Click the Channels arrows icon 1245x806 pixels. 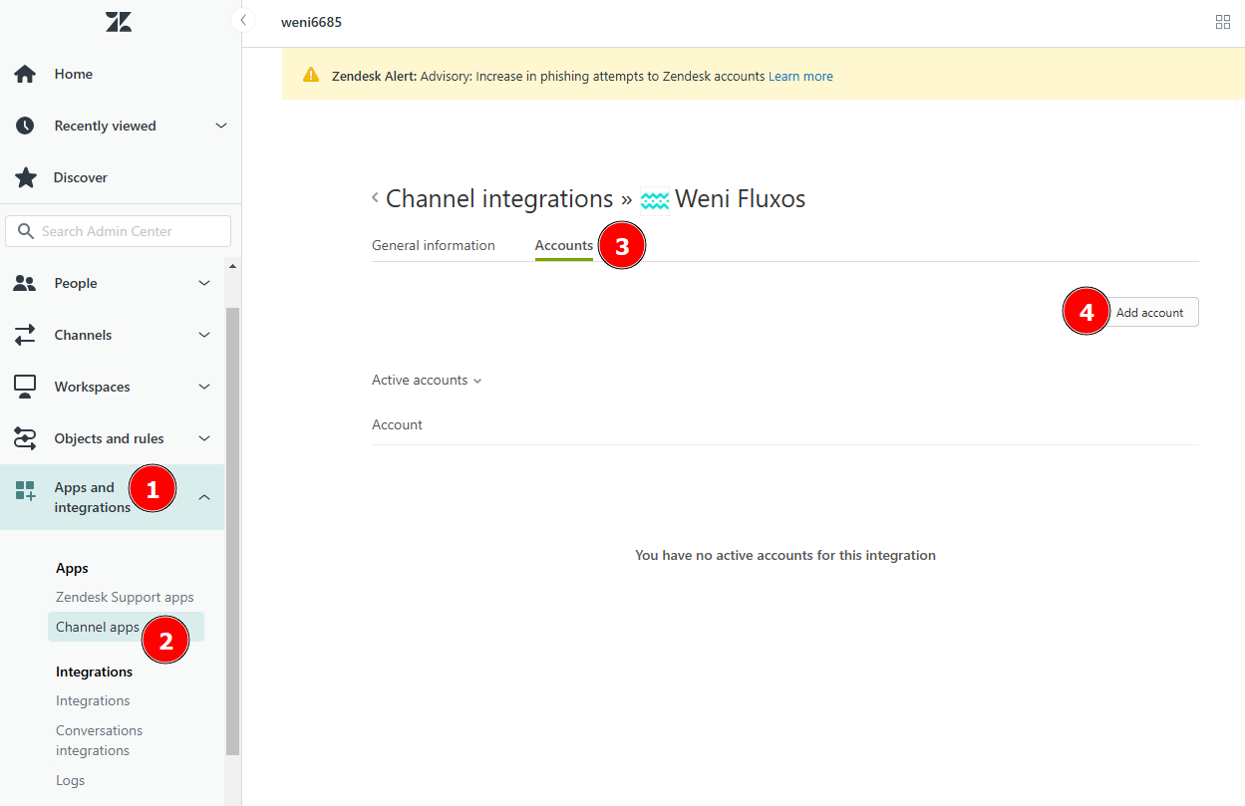pyautogui.click(x=25, y=335)
